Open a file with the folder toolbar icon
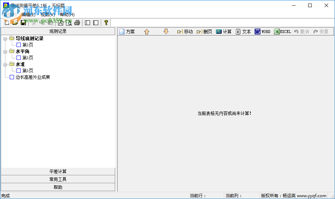 pos(15,23)
